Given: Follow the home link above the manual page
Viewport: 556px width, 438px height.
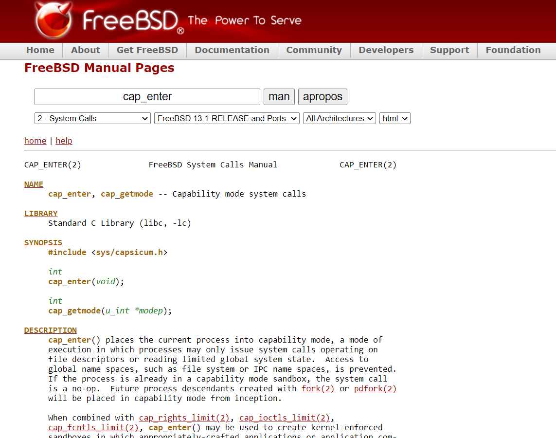Looking at the screenshot, I should point(35,141).
